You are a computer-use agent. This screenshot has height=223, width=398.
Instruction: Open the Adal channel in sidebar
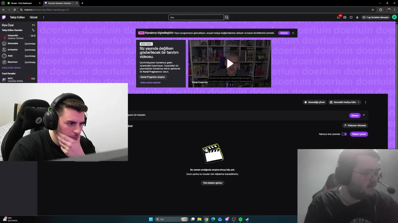[x=19, y=56]
